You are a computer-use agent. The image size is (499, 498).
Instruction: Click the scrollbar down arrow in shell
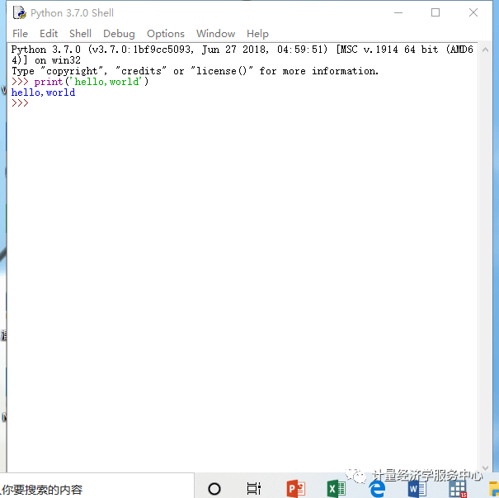click(x=485, y=467)
